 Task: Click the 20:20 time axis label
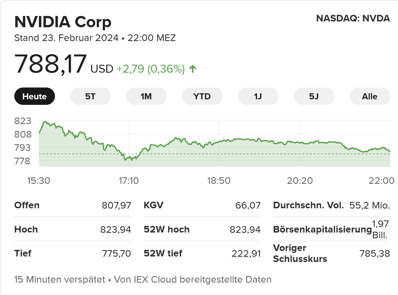click(300, 181)
